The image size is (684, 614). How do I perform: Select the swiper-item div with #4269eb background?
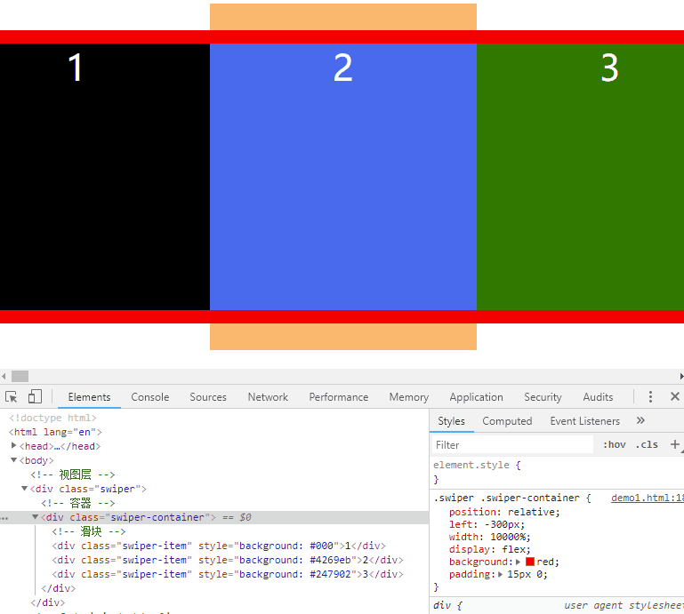[x=228, y=560]
